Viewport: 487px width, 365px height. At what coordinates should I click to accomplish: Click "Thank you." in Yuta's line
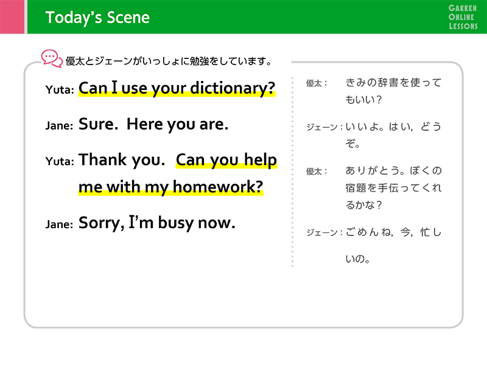pos(122,160)
